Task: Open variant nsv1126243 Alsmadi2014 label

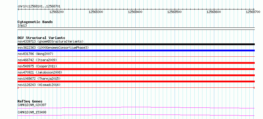Action: pyautogui.click(x=39, y=85)
